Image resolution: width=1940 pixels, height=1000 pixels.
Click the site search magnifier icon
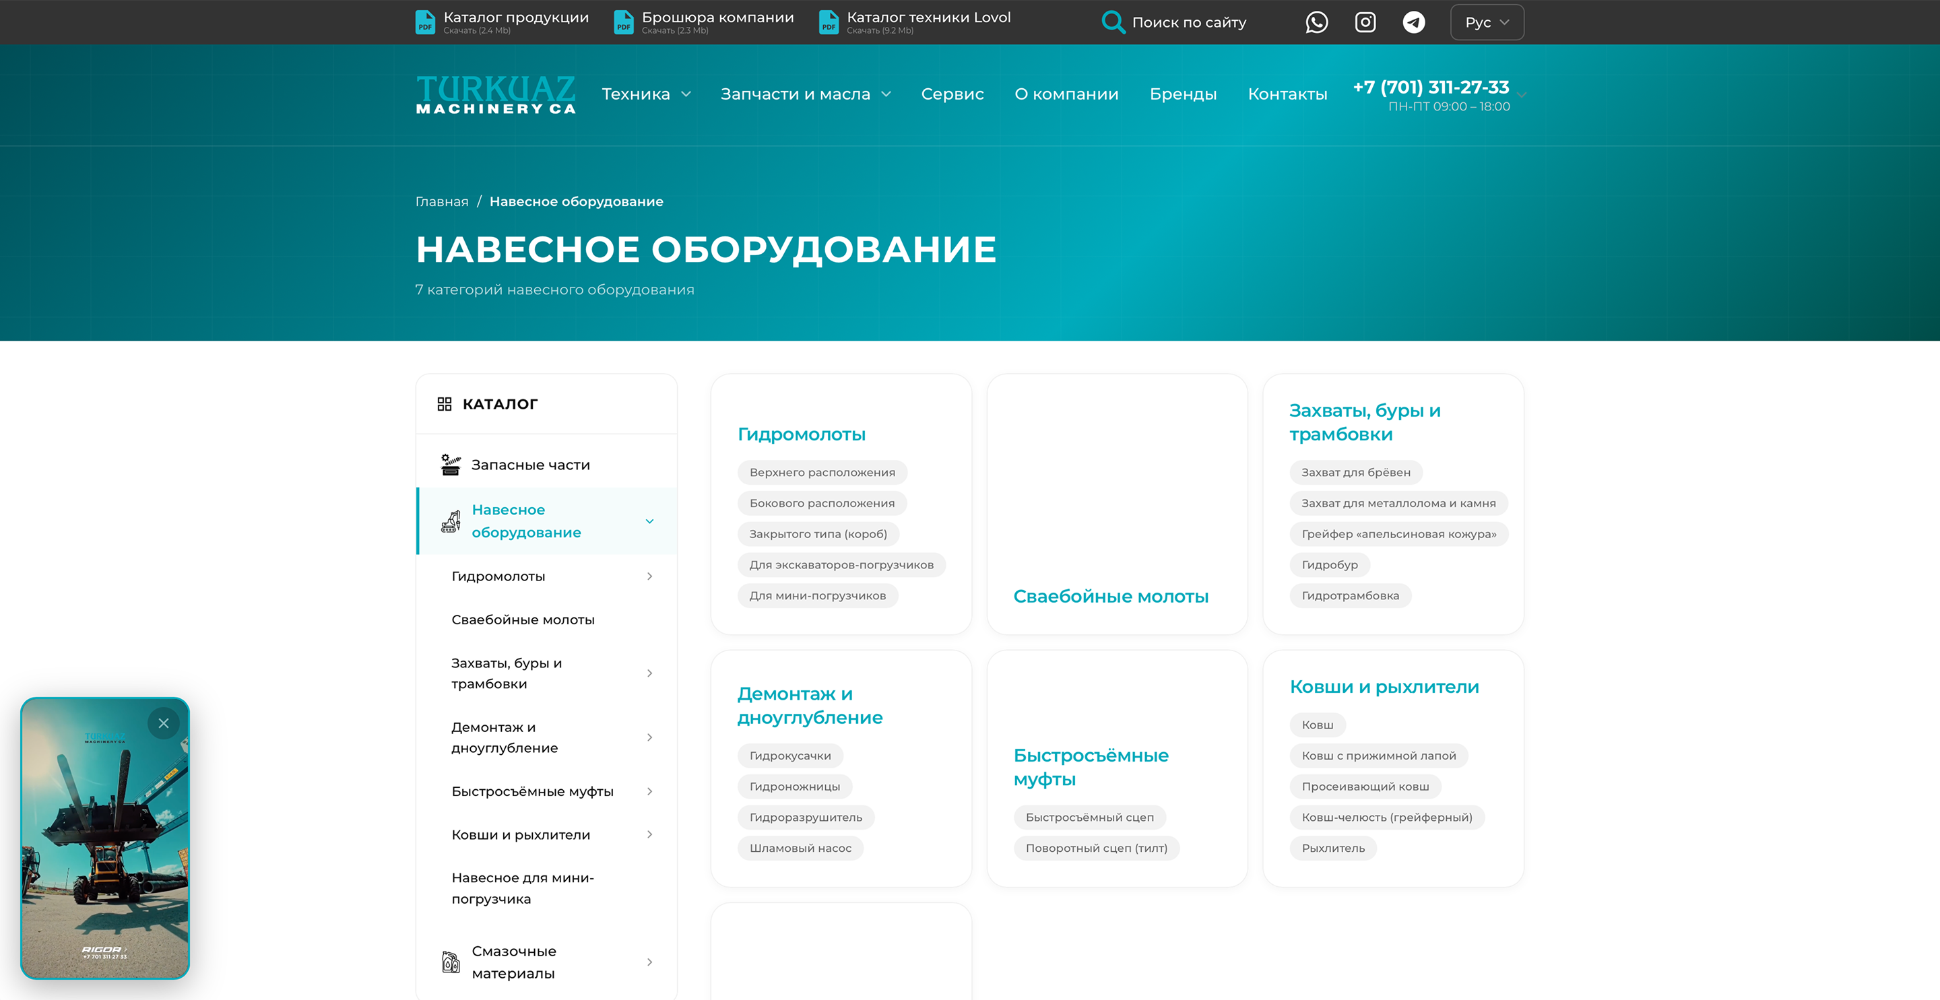[x=1113, y=23]
